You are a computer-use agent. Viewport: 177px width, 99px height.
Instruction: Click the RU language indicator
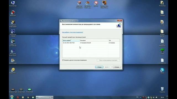tap(137, 97)
